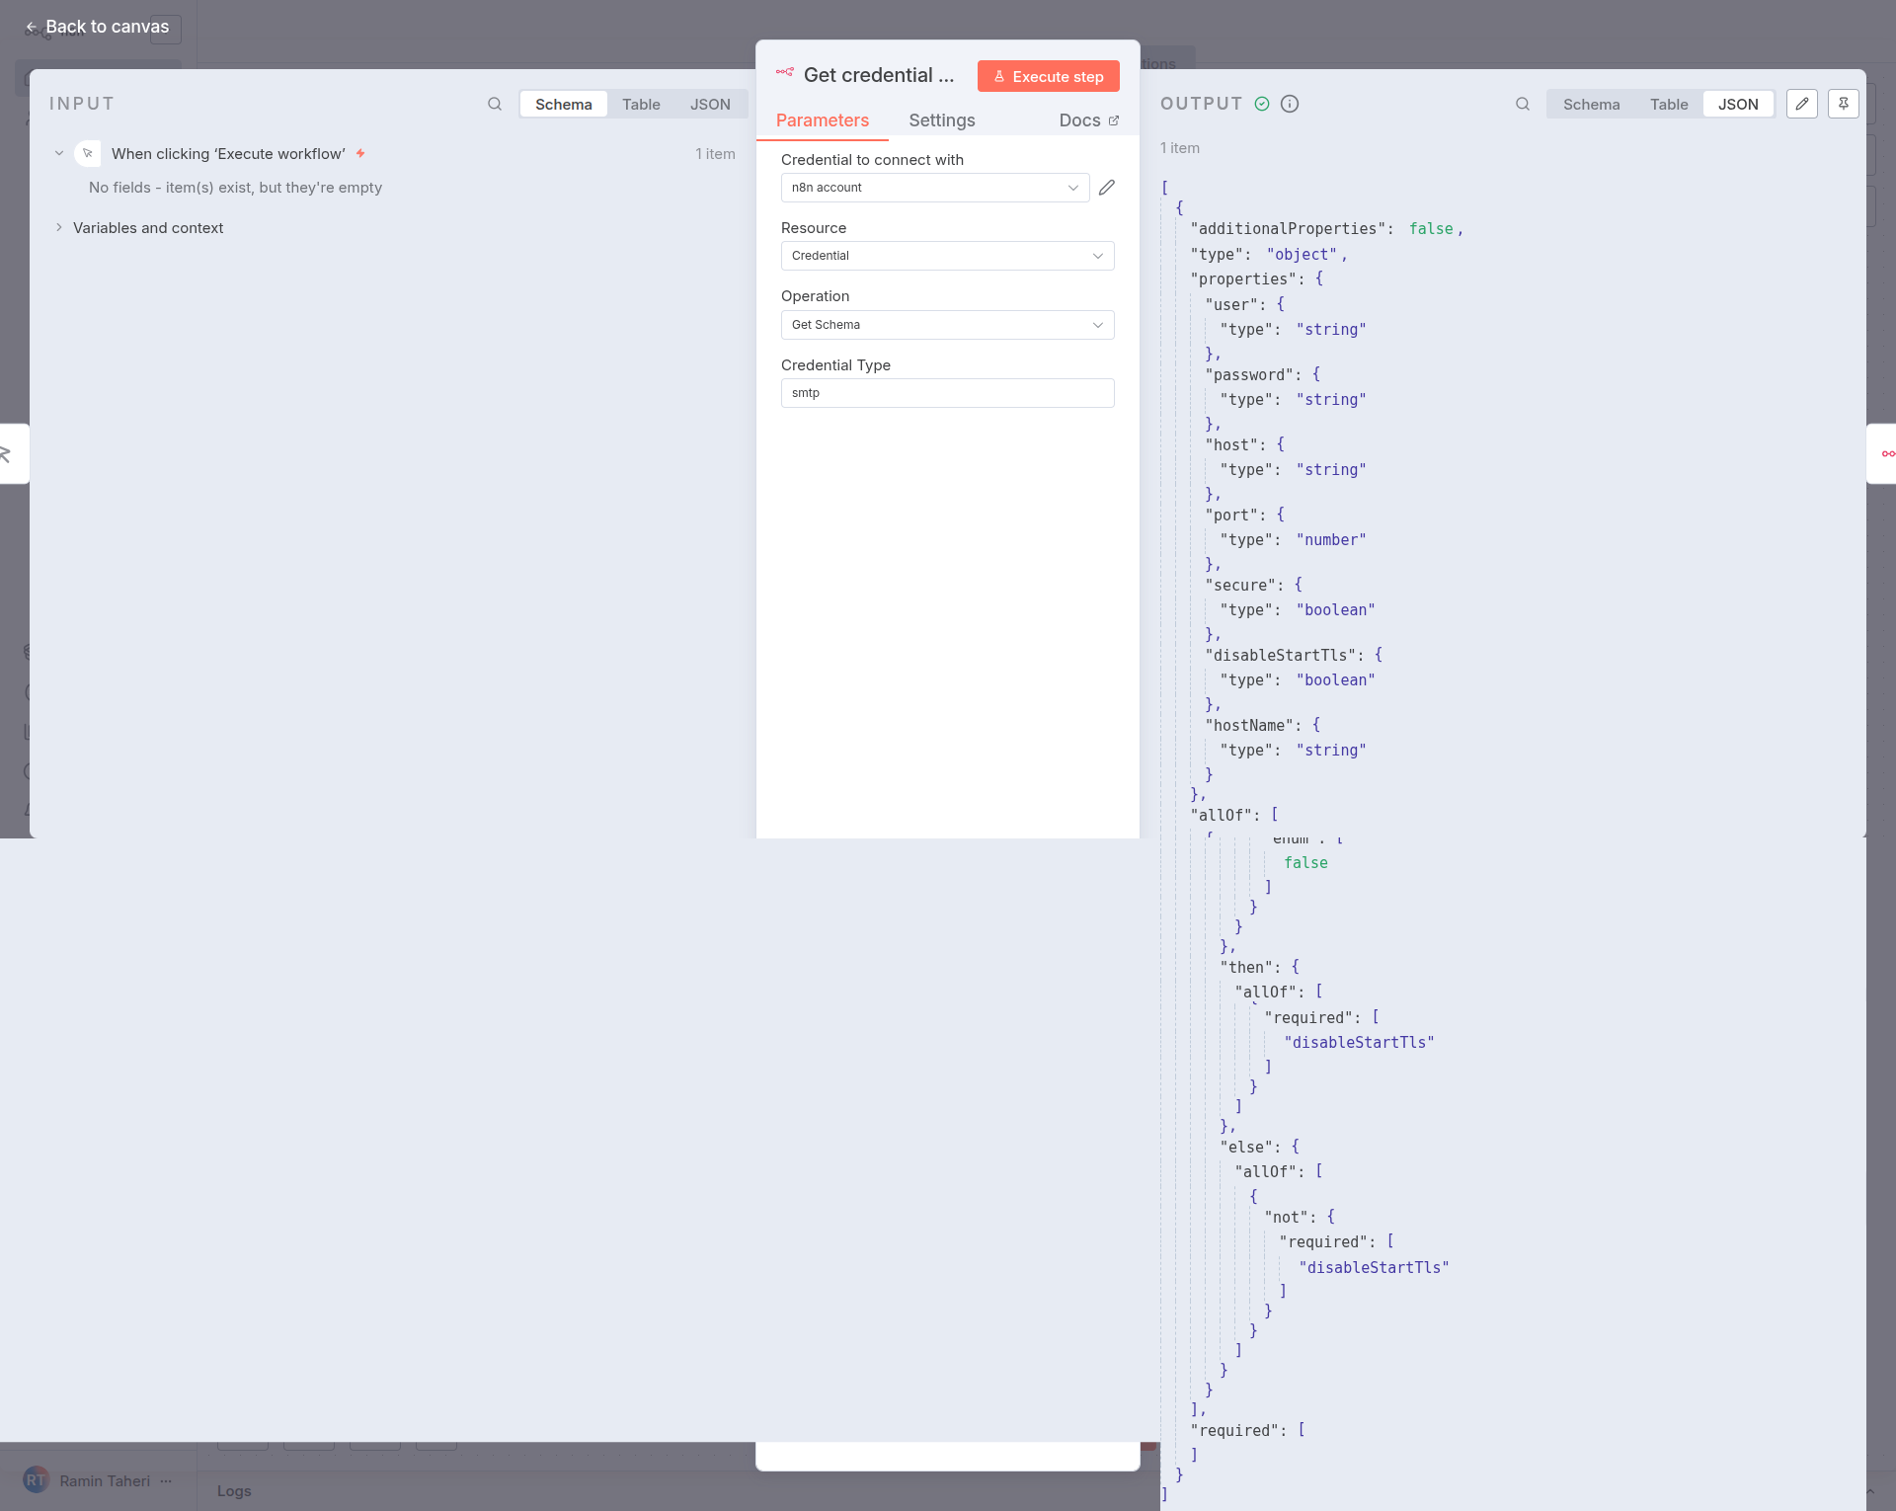Screen dimensions: 1896x1511
Task: Click the Execute step button
Action: (x=1048, y=76)
